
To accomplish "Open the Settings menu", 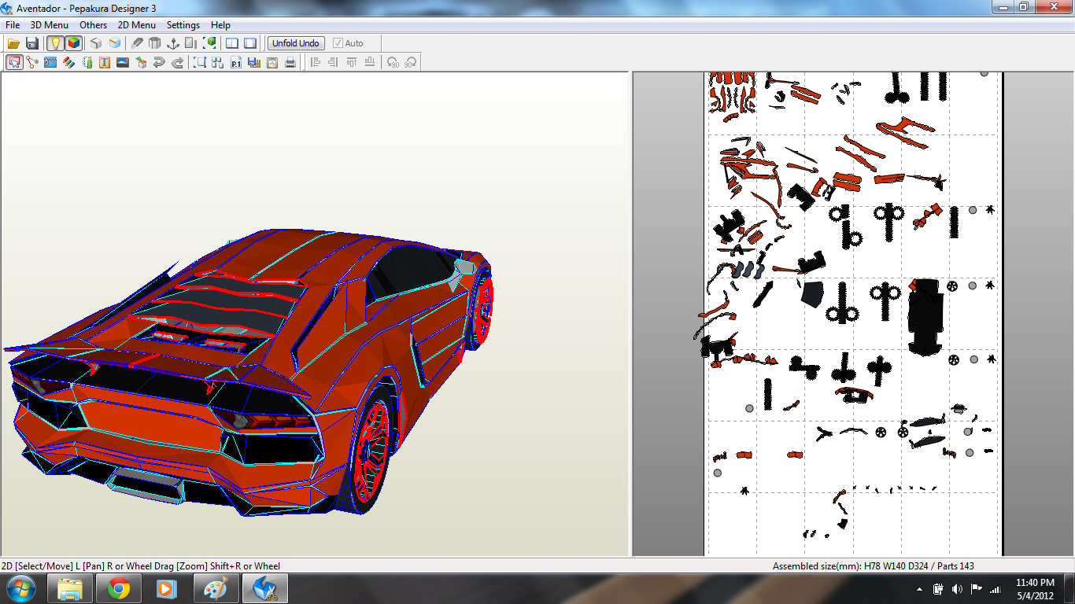I will tap(183, 25).
